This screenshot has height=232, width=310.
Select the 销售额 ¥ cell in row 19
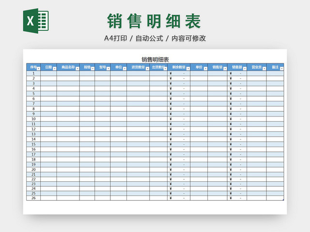pos(237,164)
